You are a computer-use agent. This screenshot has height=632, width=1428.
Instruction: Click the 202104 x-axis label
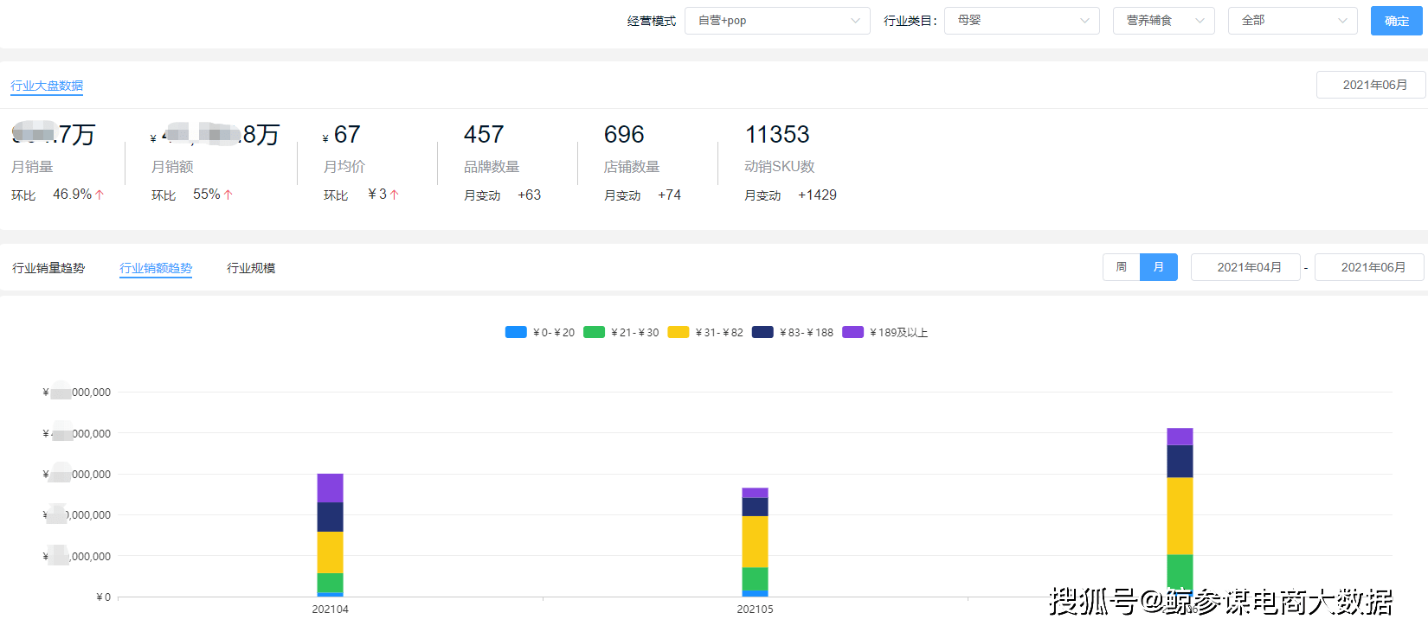tap(331, 610)
